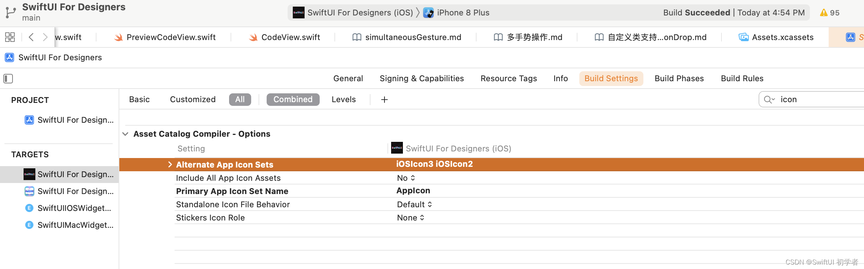Select the Levels view mode
The height and width of the screenshot is (269, 864).
point(344,100)
